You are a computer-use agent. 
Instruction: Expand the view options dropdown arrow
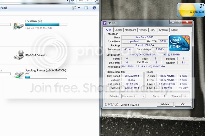coord(79,8)
